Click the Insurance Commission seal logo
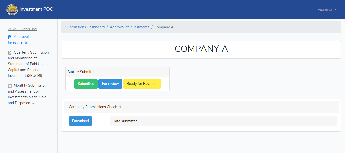 12,10
